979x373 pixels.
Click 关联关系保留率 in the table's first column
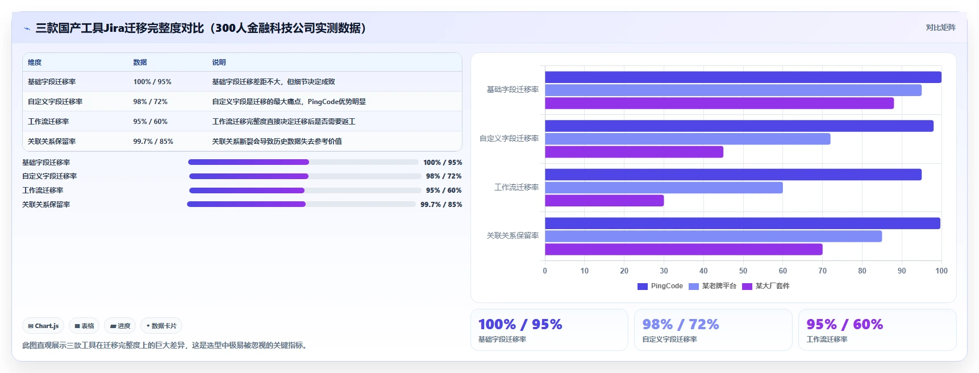point(52,142)
